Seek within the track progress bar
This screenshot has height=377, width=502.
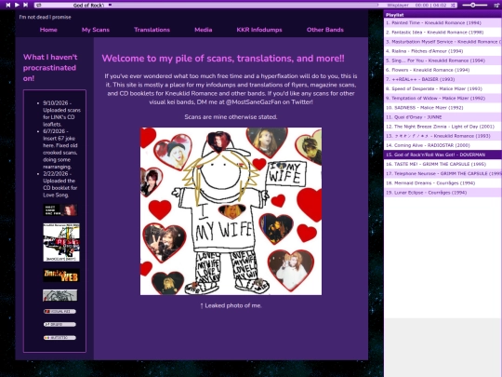(x=244, y=6)
